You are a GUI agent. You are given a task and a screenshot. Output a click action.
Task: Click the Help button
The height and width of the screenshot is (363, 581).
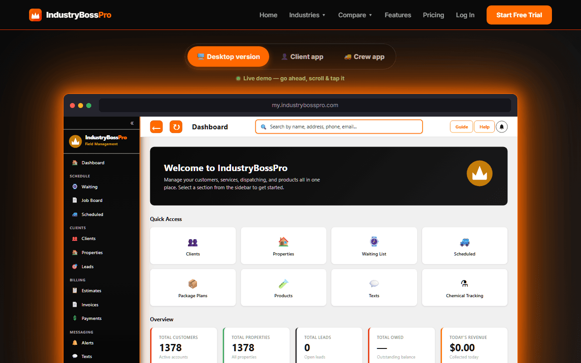pyautogui.click(x=484, y=127)
